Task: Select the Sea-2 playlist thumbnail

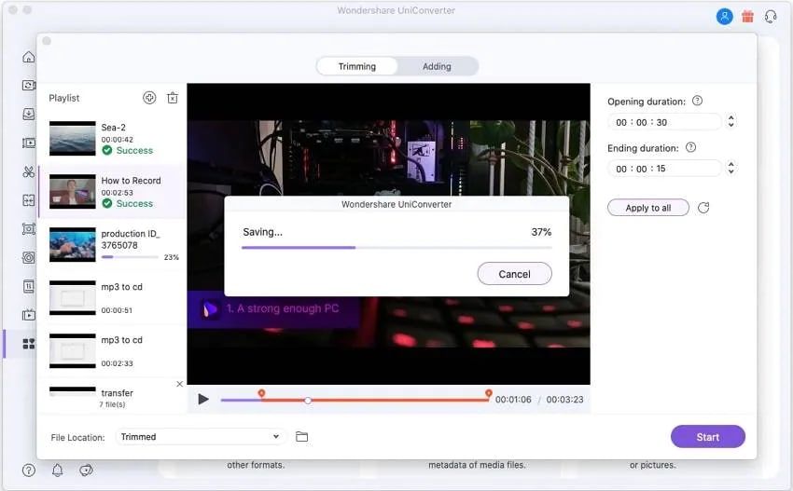Action: [x=73, y=138]
